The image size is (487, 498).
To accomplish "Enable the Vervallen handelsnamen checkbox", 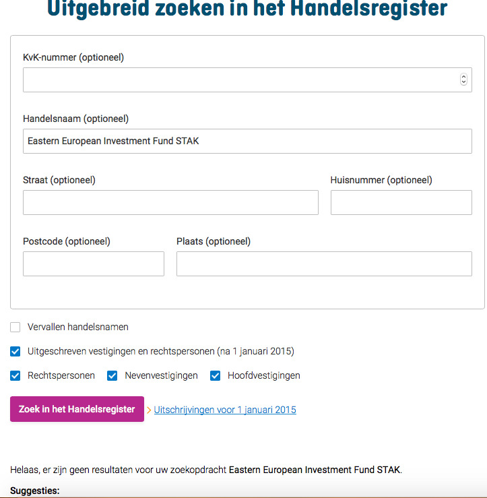I will coord(15,328).
